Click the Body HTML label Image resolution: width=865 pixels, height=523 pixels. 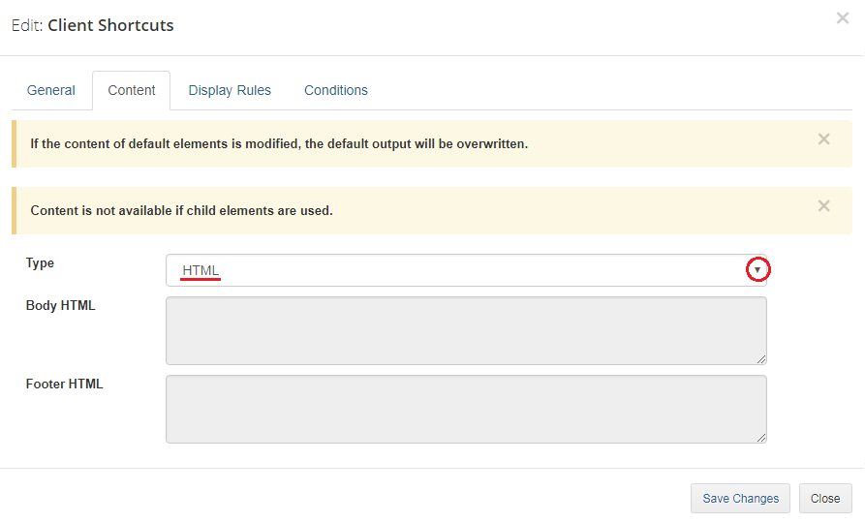(61, 306)
